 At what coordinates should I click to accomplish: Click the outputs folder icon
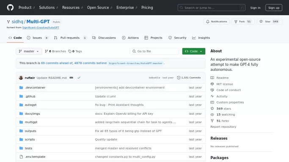tap(21, 131)
